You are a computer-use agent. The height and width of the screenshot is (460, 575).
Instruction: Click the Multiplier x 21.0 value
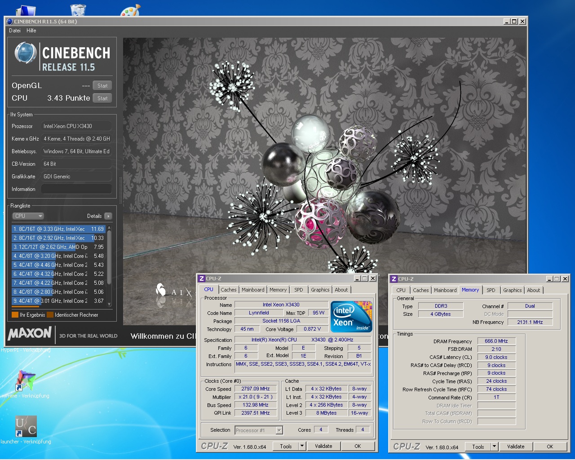[x=256, y=397]
